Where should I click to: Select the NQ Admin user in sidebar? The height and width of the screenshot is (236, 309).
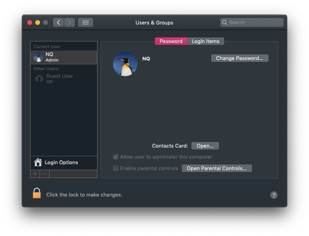coord(64,57)
